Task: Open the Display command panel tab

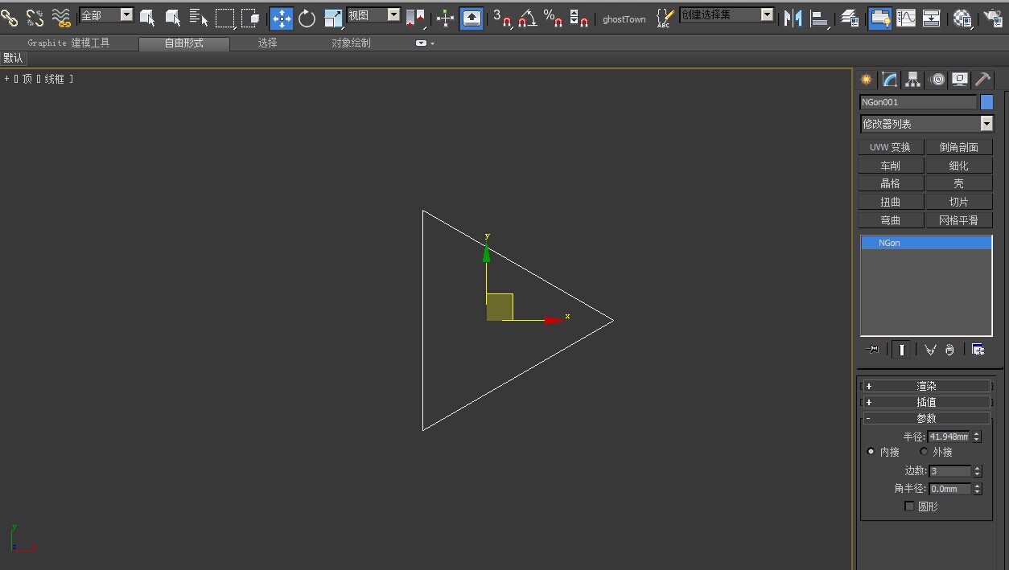Action: 960,79
